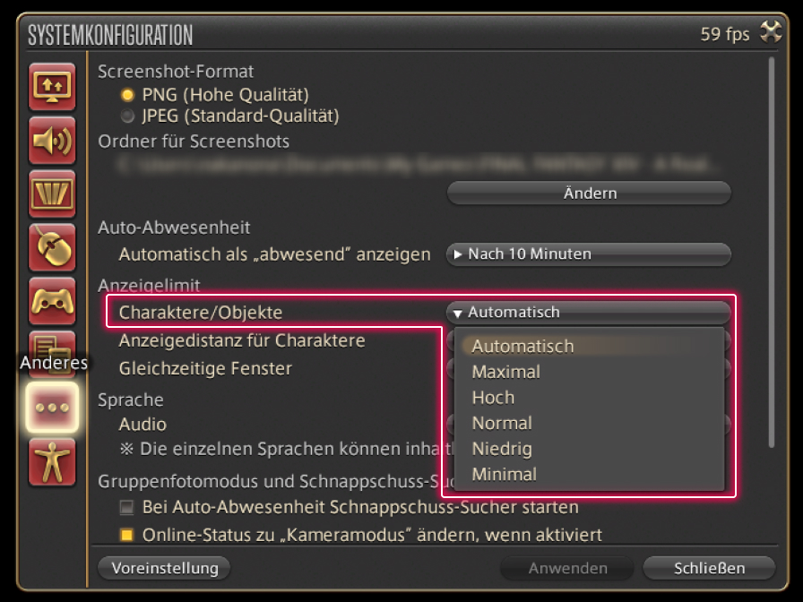Enable Schnappschuss-Sucher bei Auto-Abwesenheit checkbox
This screenshot has height=602, width=803.
tap(127, 508)
